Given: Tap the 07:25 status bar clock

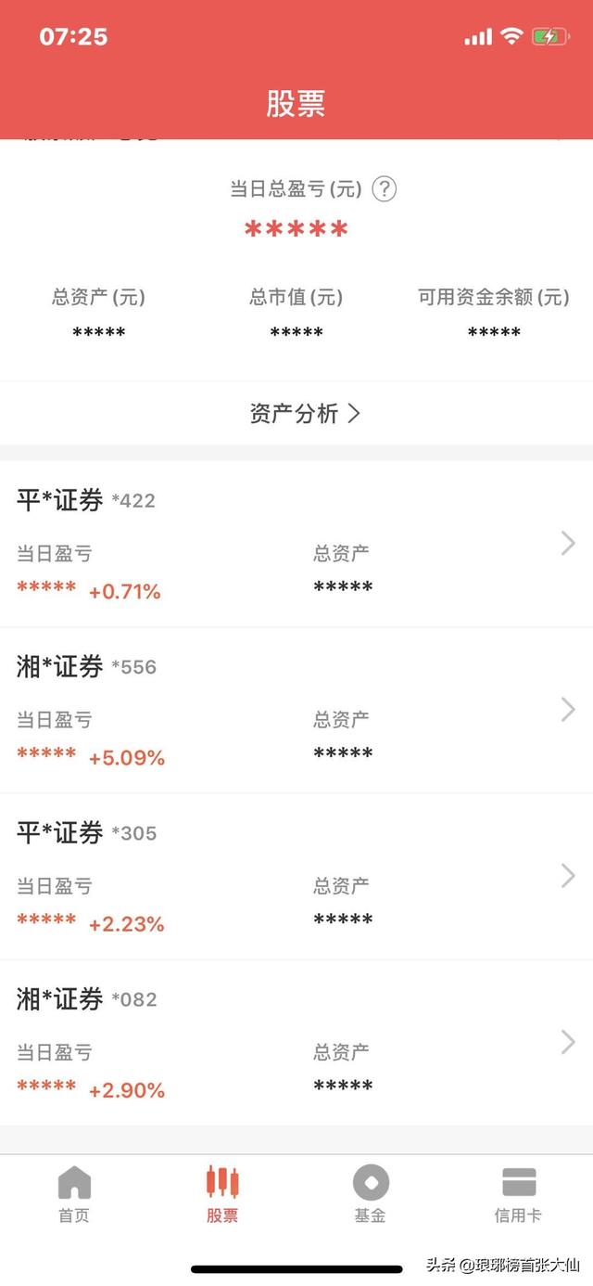Looking at the screenshot, I should click(x=73, y=37).
